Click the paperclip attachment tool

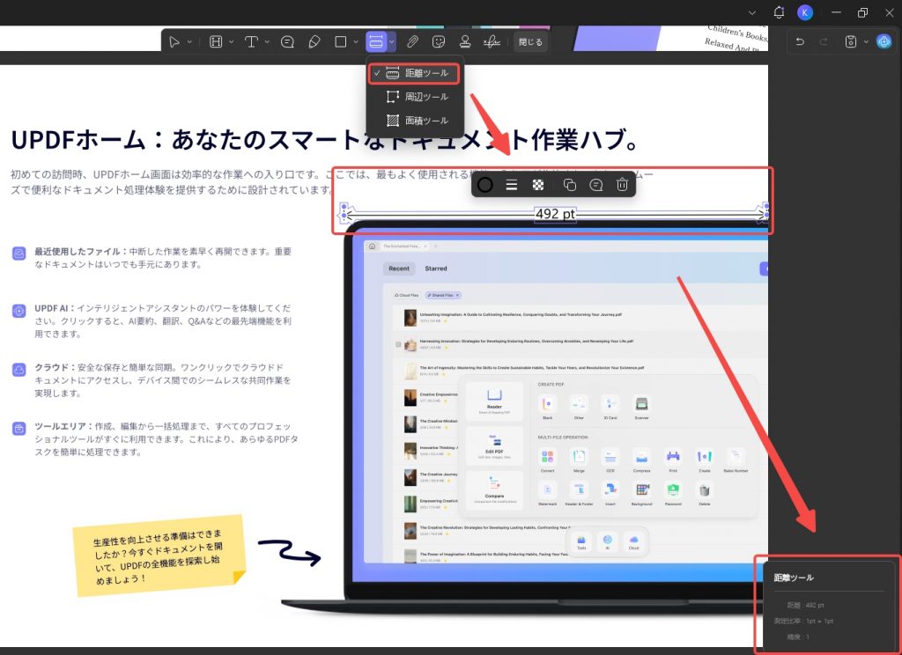pyautogui.click(x=412, y=41)
